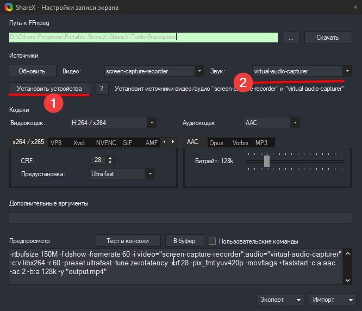
Task: Click the Тест в консоли button
Action: [128, 241]
